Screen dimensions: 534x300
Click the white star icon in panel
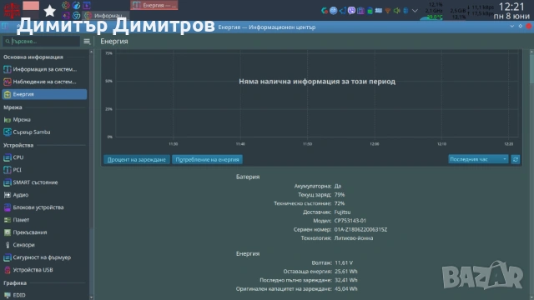[x=50, y=11]
